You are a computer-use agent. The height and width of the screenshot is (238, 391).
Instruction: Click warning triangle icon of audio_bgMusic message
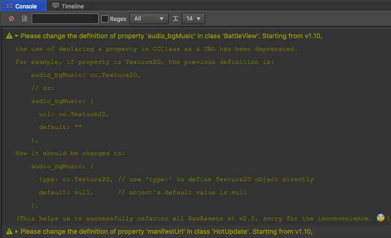(9, 36)
